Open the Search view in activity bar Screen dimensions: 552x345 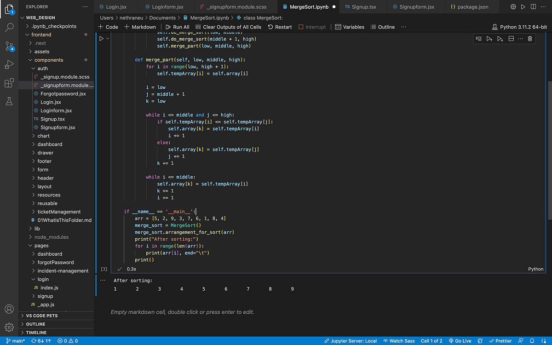click(x=9, y=27)
